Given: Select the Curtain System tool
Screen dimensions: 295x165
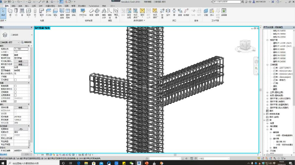Looking at the screenshot, I should 62,14.
